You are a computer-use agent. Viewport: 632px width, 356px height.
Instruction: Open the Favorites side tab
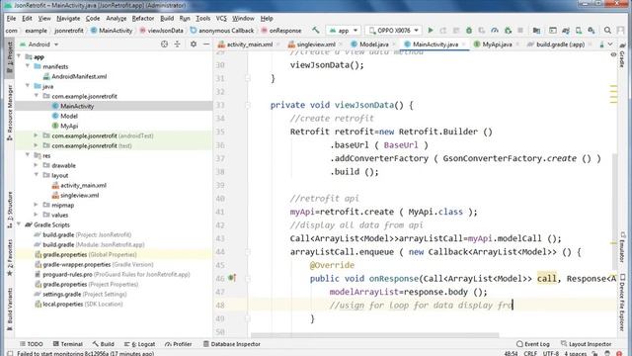click(9, 258)
